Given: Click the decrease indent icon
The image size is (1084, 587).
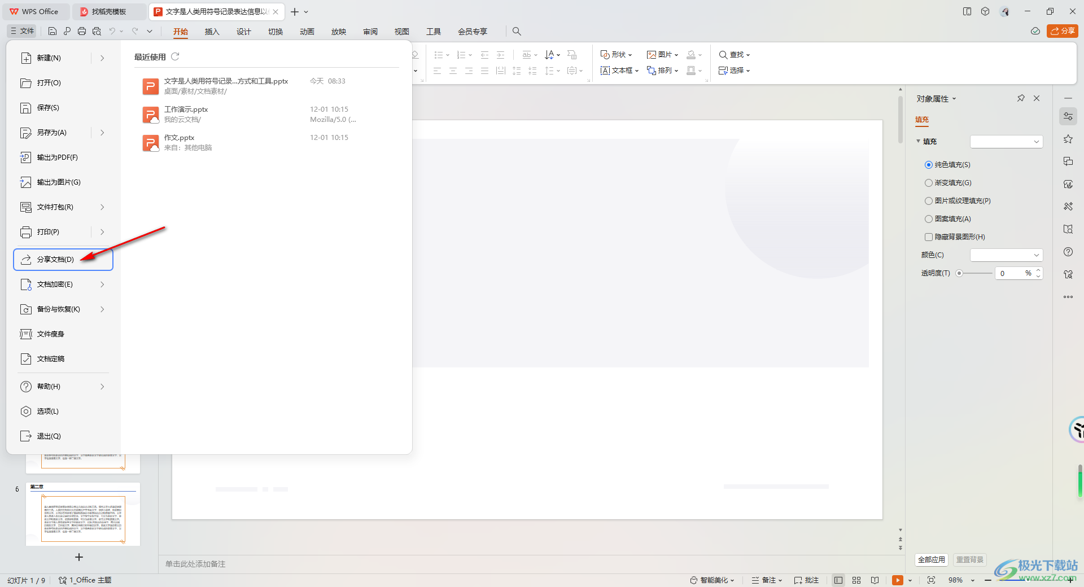Looking at the screenshot, I should click(484, 55).
